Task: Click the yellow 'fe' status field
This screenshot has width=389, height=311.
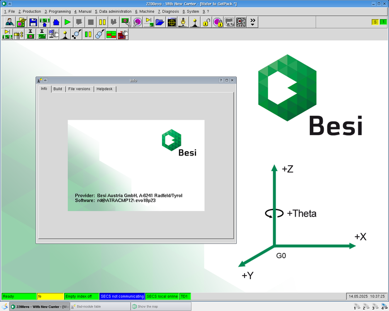Action: [x=51, y=296]
